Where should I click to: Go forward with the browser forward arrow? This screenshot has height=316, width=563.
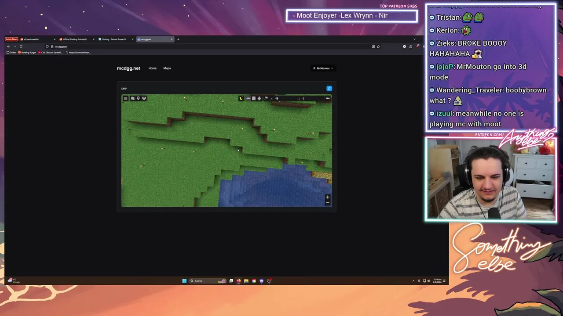pos(15,47)
